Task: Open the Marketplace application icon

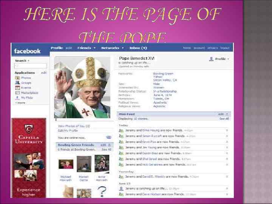Action: click(17, 93)
